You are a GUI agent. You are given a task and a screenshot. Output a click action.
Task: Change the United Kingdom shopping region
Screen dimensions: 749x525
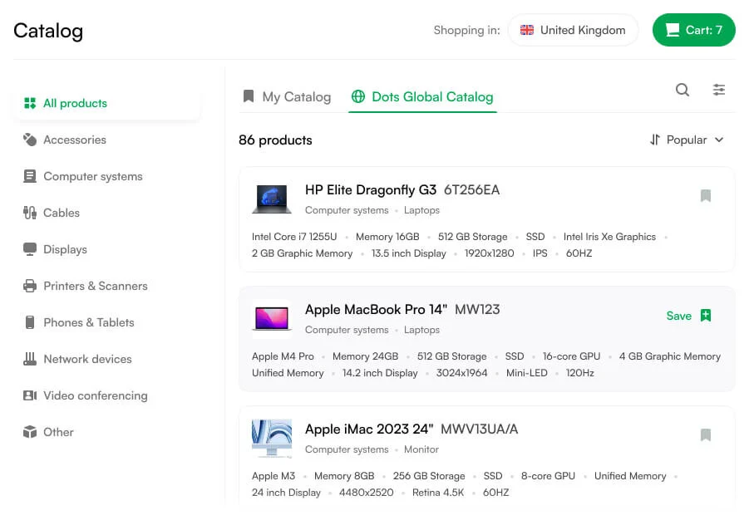573,30
